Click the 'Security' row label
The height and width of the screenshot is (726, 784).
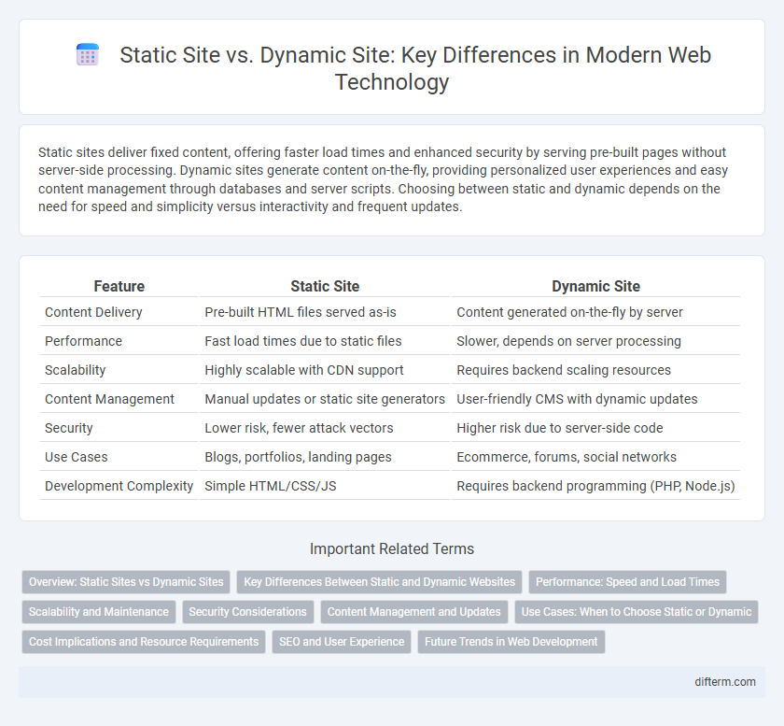point(119,428)
